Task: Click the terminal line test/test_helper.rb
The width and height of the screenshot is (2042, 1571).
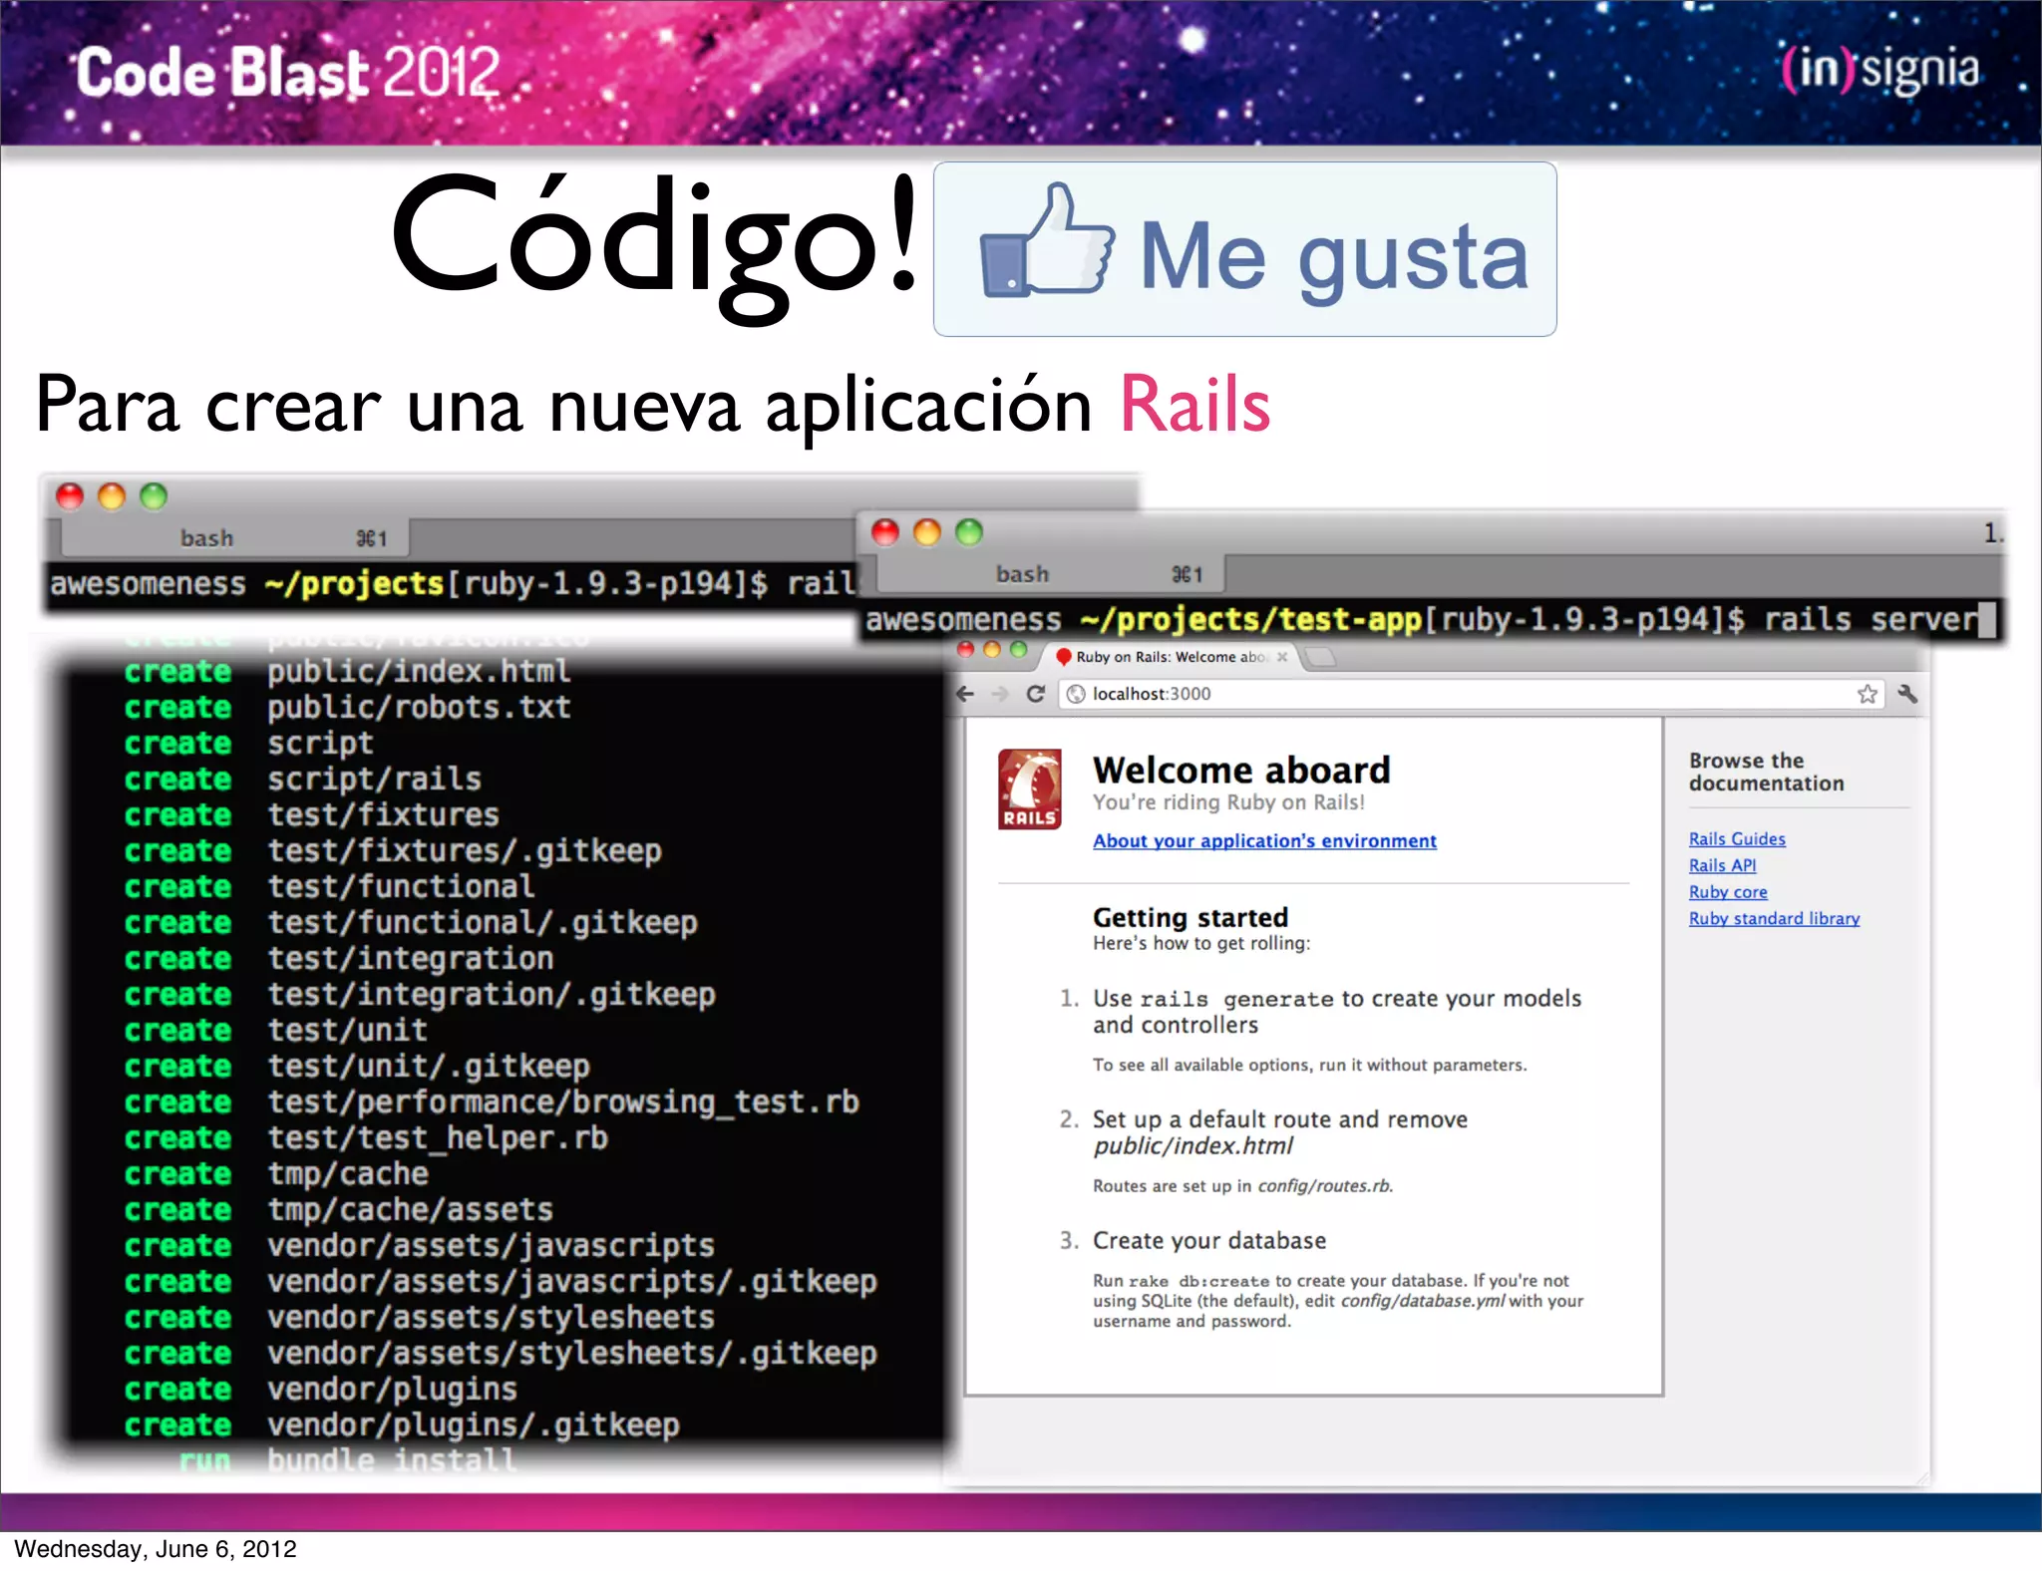Action: [x=437, y=1137]
